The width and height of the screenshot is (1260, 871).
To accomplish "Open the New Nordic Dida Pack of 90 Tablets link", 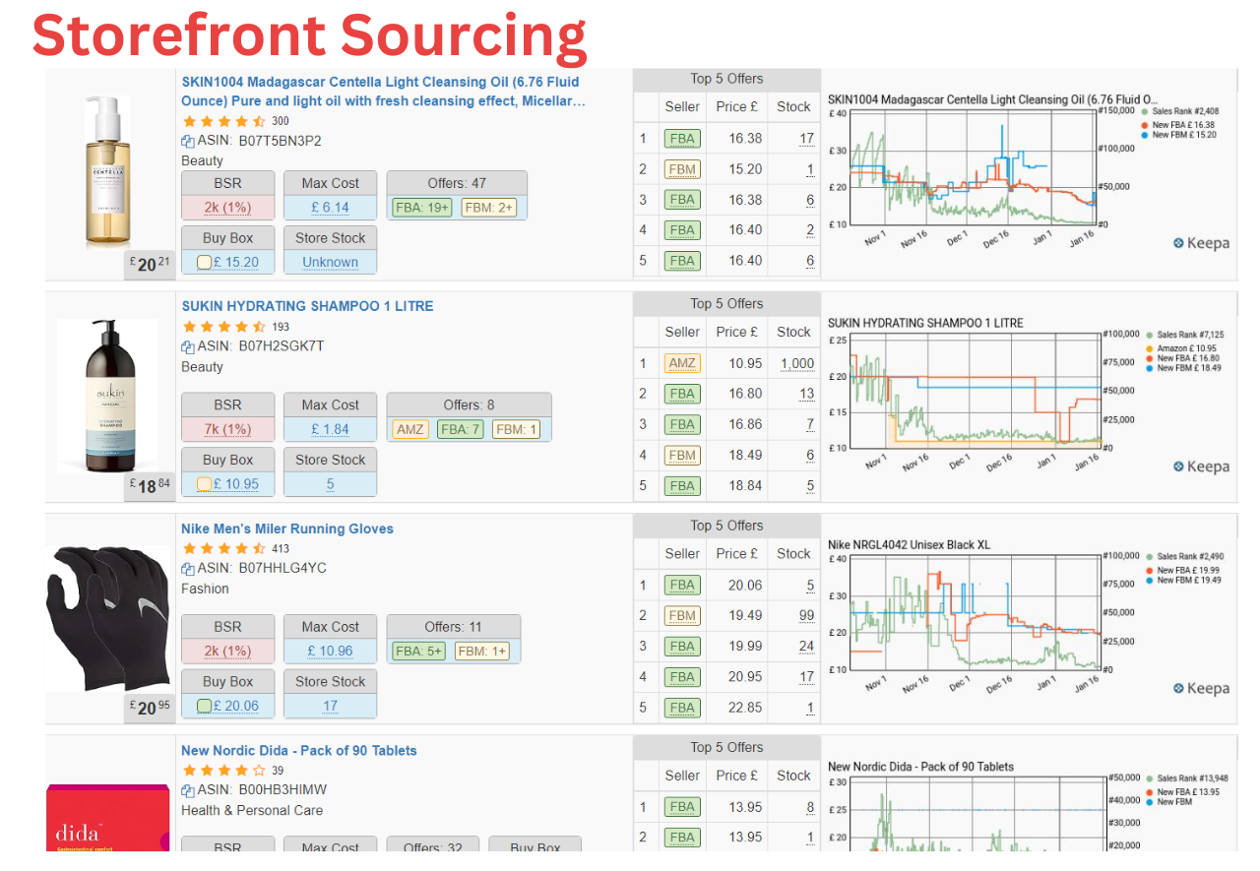I will (299, 751).
